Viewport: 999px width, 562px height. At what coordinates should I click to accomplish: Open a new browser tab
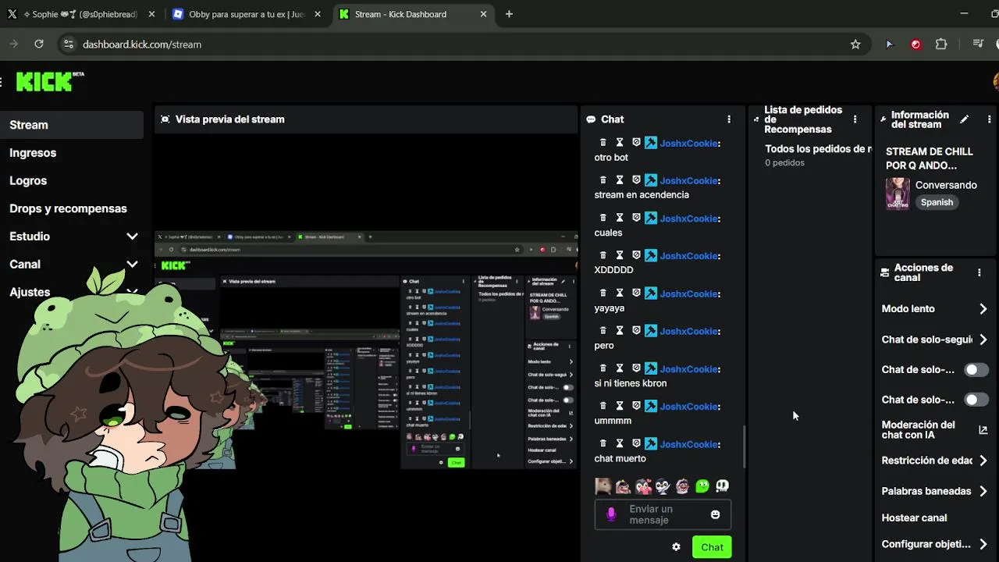point(509,14)
